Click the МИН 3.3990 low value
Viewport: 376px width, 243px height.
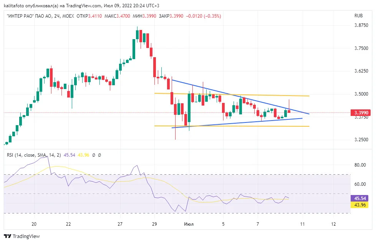[144, 16]
